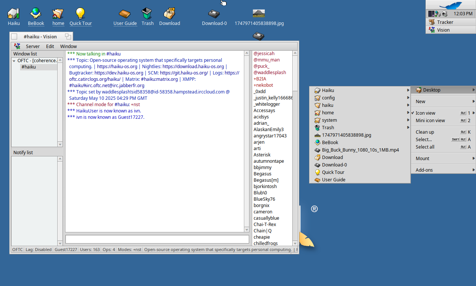476x286 pixels.
Task: Collapse the OFTC server tree item
Action: 14,61
